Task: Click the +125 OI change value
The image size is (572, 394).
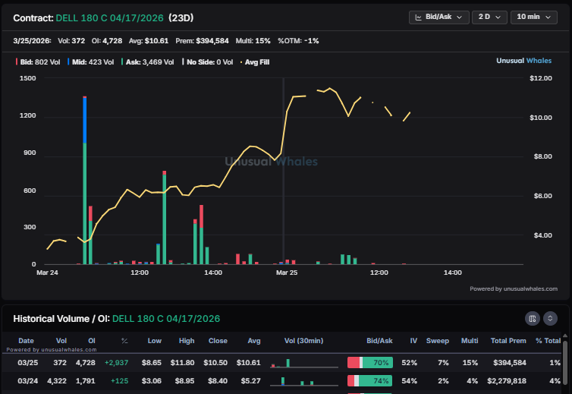Action: [120, 381]
